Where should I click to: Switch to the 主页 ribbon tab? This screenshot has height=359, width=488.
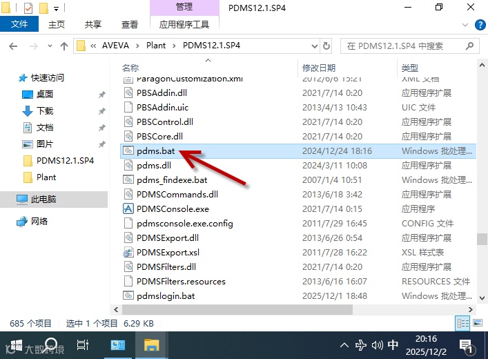tap(57, 24)
